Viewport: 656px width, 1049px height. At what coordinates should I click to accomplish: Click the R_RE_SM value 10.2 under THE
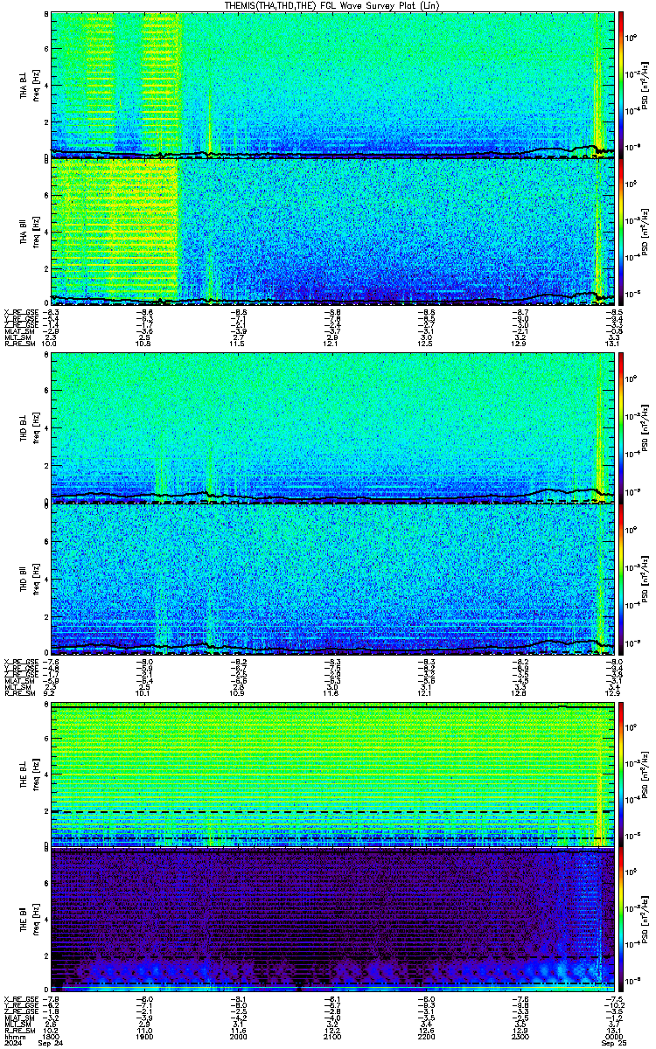tap(50, 1032)
